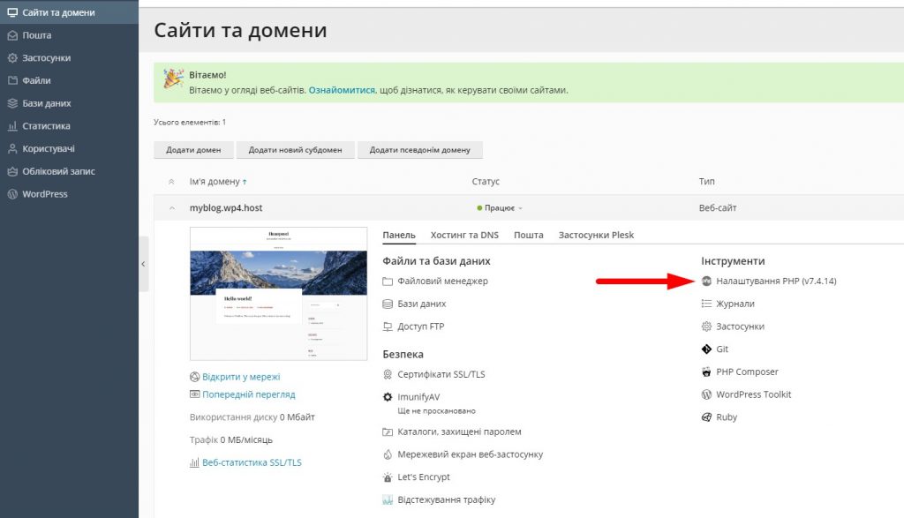
Task: Switch to Застосунки Plesk tab
Action: pos(596,235)
